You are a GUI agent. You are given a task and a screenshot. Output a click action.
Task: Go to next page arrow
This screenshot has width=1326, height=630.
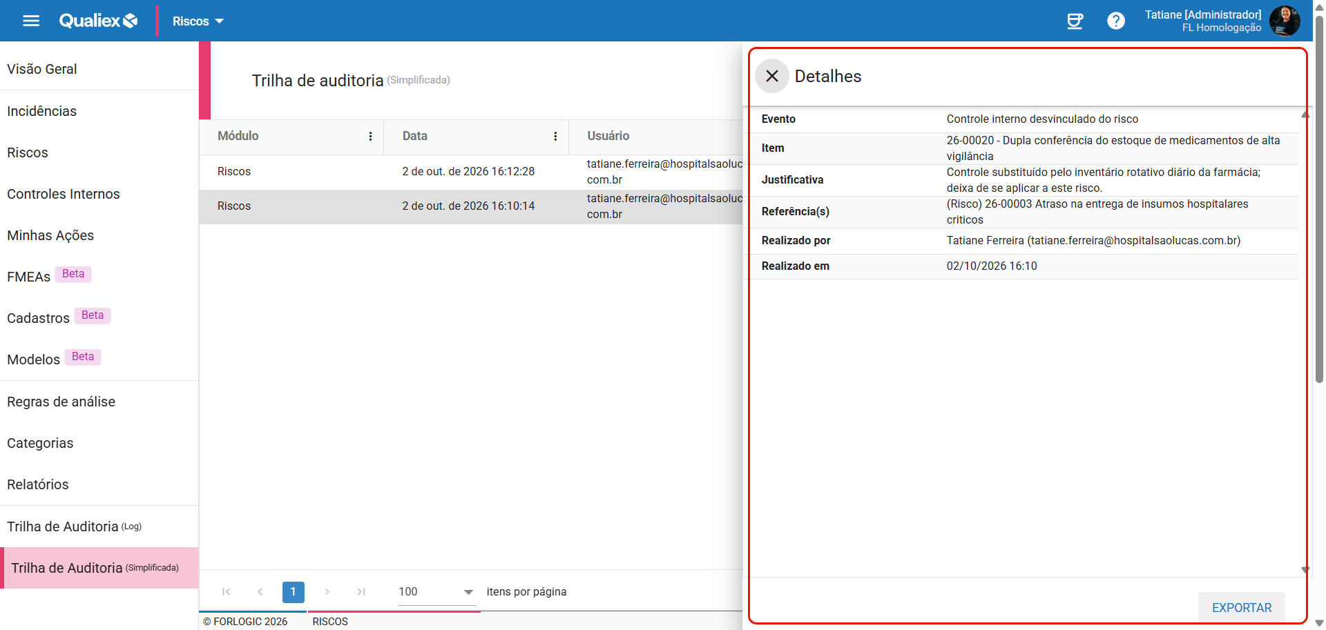pos(327,591)
